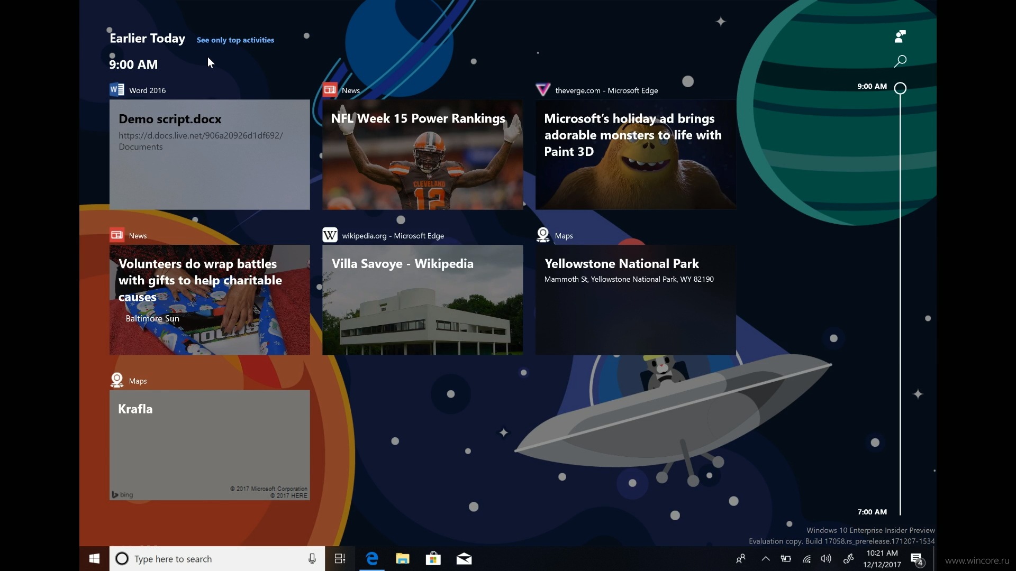Open File Explorer from the taskbar
Viewport: 1016px width, 571px height.
tap(403, 559)
